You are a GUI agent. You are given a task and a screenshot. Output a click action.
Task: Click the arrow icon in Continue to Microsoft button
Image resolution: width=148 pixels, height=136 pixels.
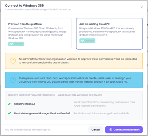[x=111, y=130]
